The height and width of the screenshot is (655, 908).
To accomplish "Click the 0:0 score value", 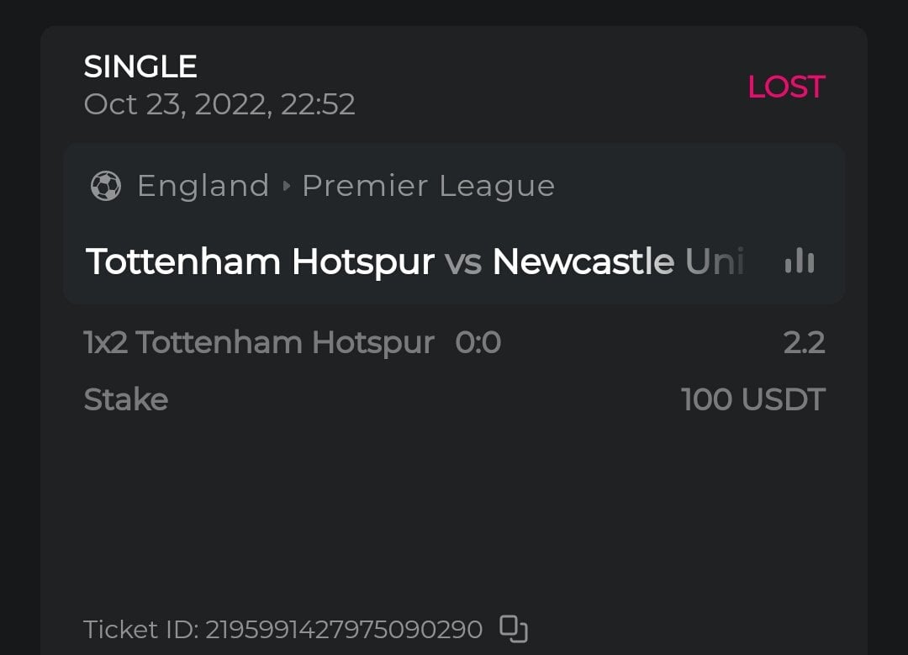I will [x=478, y=343].
